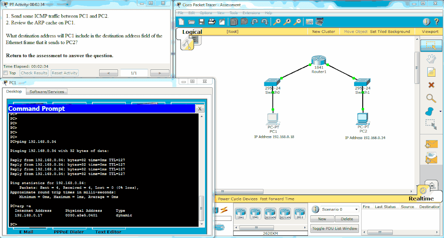
Task: Click the Redo arrow icon
Action: (x=264, y=22)
